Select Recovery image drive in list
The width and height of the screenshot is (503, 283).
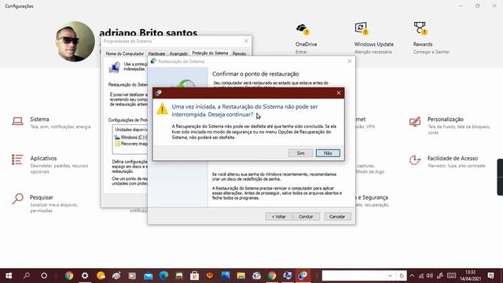tap(131, 143)
